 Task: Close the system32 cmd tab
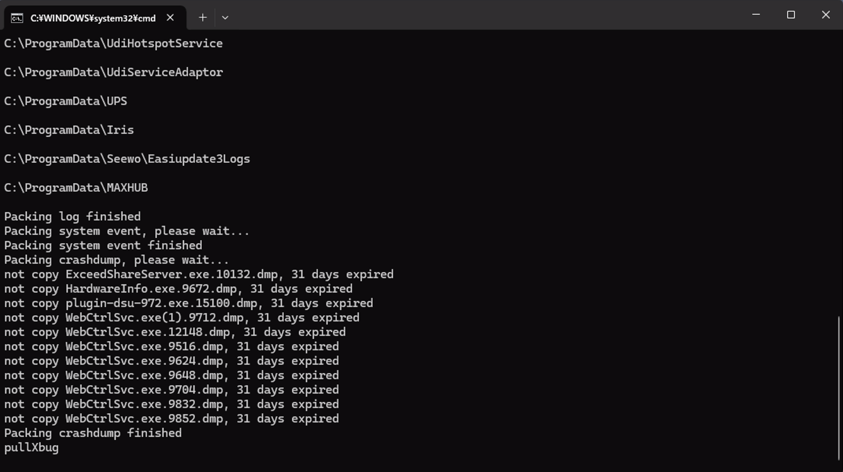tap(170, 18)
